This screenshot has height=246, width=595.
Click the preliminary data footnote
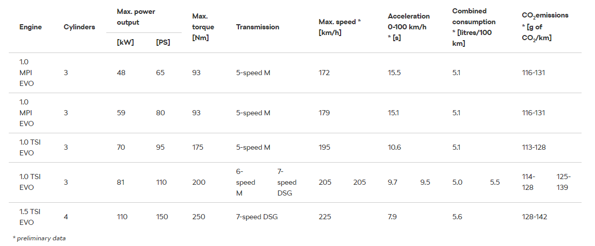tap(39, 238)
